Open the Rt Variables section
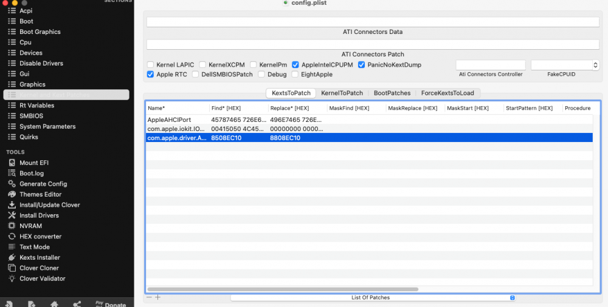The width and height of the screenshot is (608, 307). point(37,106)
